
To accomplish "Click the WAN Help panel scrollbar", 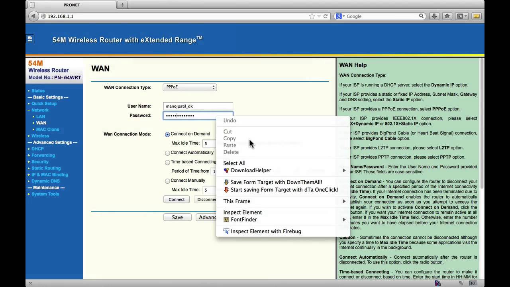I will (x=482, y=124).
